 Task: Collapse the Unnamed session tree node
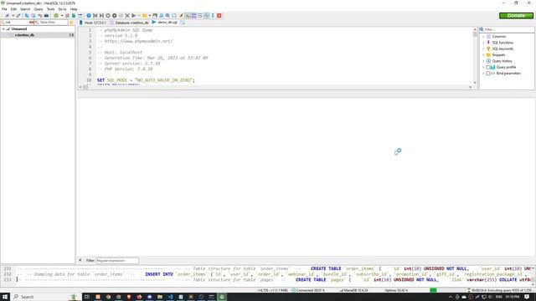3,29
